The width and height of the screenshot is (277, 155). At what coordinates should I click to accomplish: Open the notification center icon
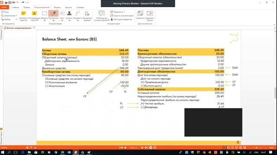pos(271,152)
